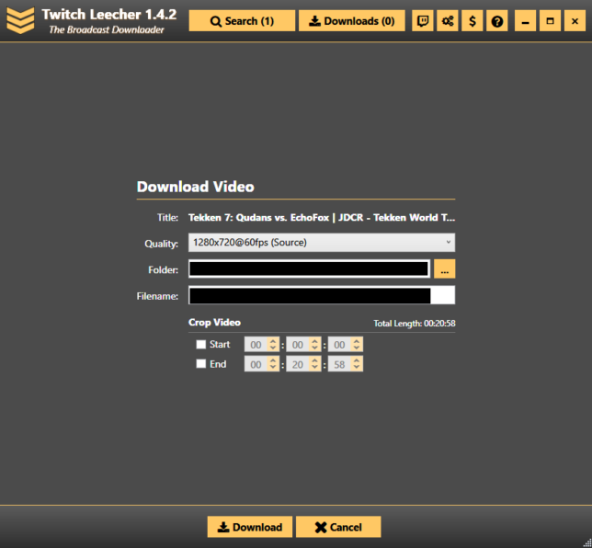Screen dimensions: 592x548
Task: Enable the crop End checkbox
Action: [x=201, y=364]
